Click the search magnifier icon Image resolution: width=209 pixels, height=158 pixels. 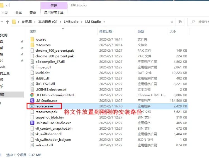pos(193,22)
